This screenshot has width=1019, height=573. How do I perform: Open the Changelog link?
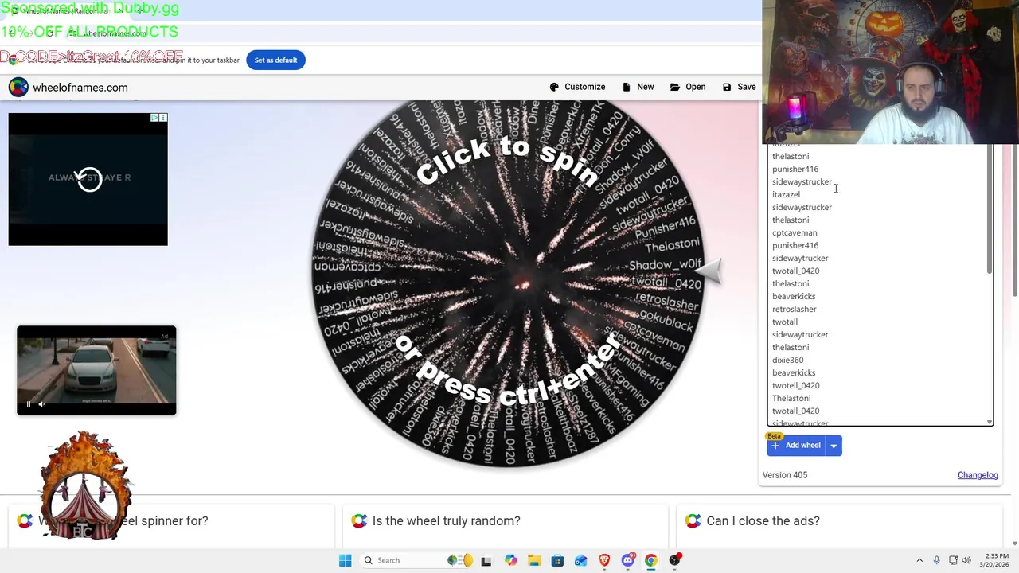pyautogui.click(x=978, y=475)
